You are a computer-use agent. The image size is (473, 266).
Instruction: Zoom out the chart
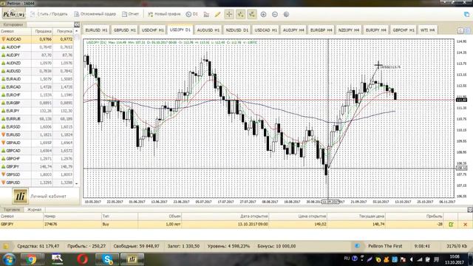click(x=275, y=14)
